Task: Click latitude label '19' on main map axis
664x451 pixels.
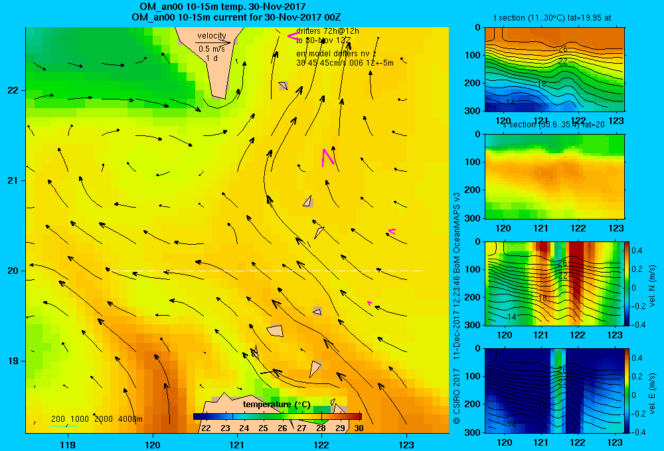Action: point(13,361)
